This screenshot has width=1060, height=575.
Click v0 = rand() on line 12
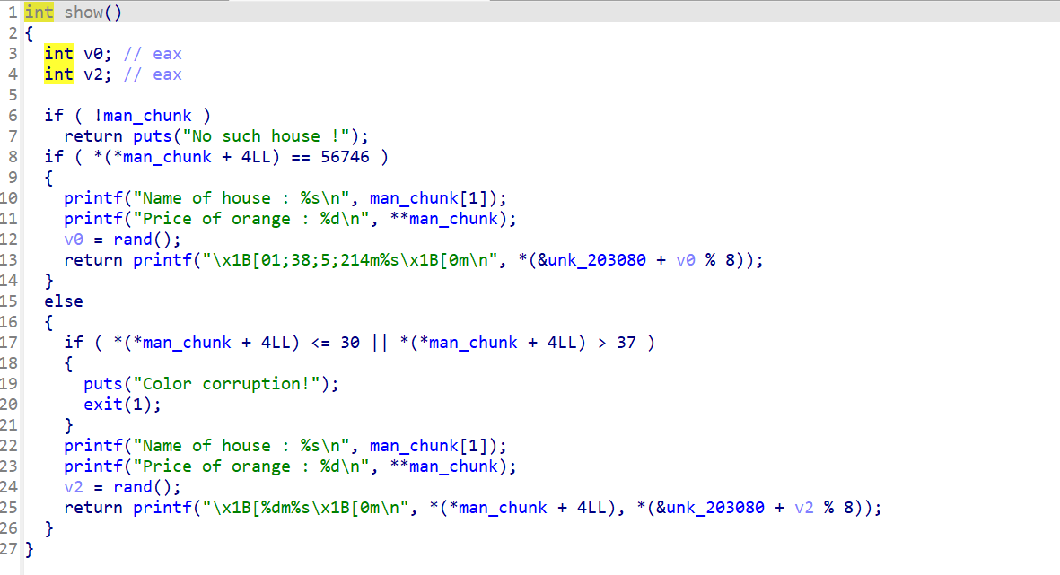pos(122,240)
